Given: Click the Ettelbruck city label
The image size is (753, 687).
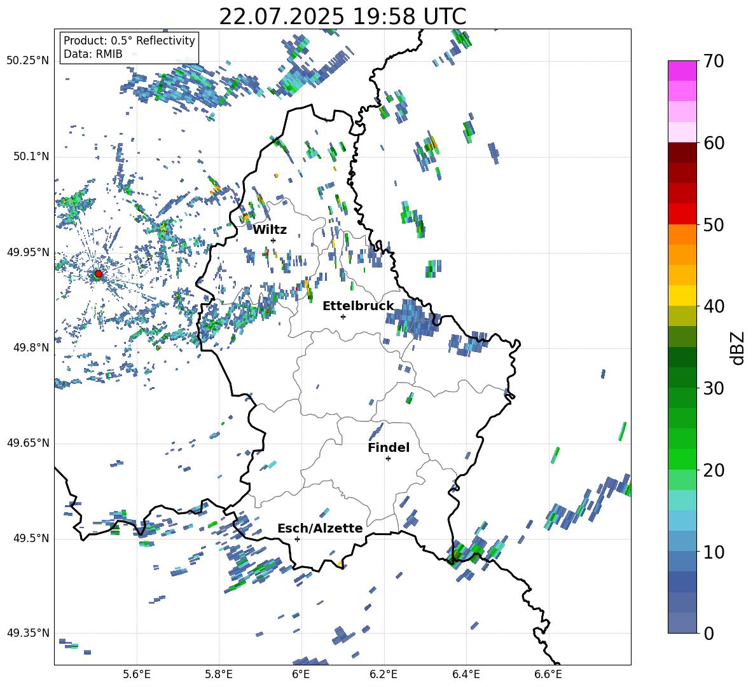Looking at the screenshot, I should [358, 306].
